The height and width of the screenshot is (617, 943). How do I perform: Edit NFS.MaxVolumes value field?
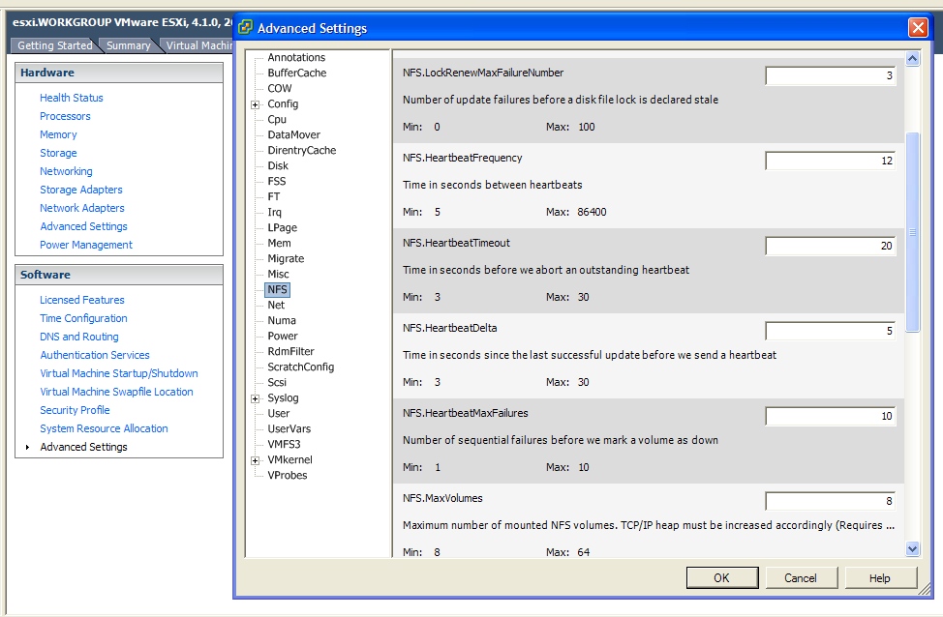831,501
